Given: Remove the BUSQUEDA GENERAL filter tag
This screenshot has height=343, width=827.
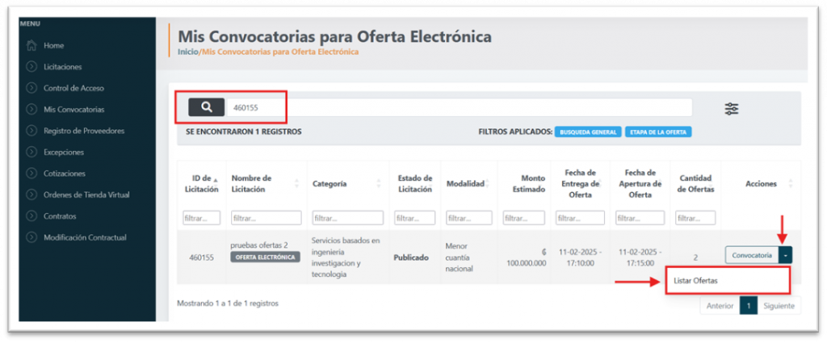Looking at the screenshot, I should pos(587,132).
